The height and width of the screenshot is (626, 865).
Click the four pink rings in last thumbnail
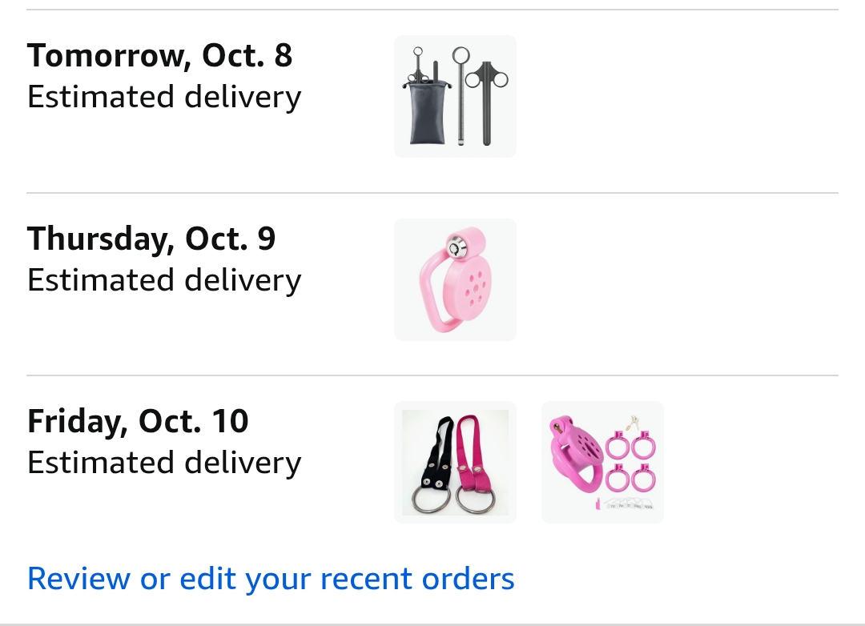630,462
